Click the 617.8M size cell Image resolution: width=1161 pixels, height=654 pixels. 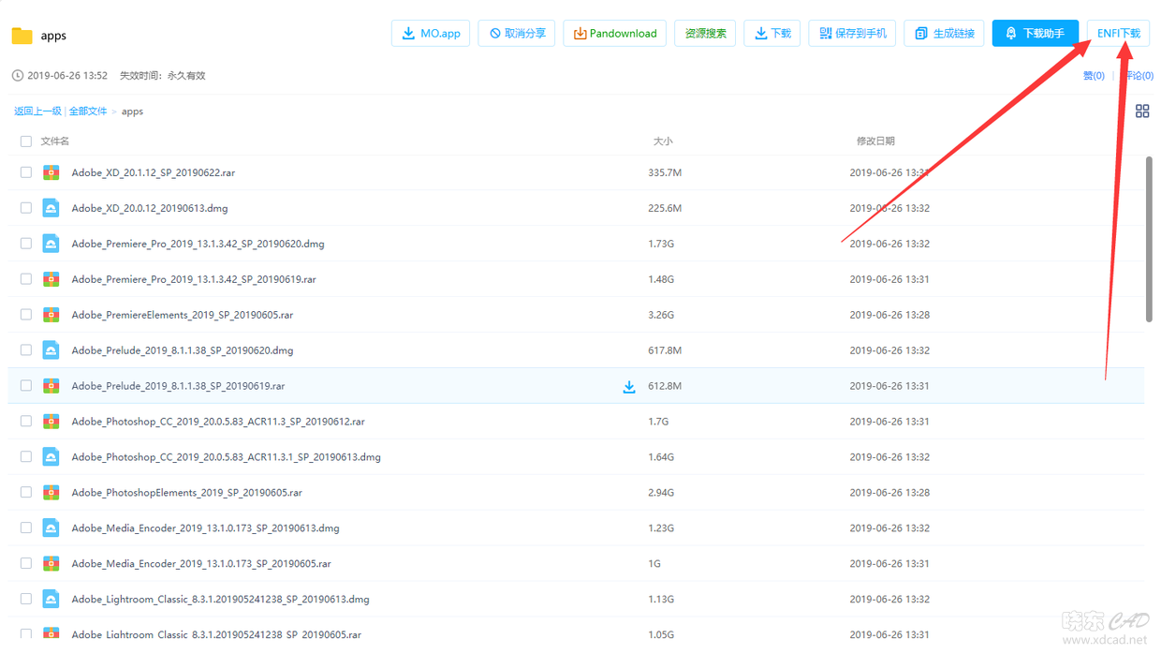665,351
